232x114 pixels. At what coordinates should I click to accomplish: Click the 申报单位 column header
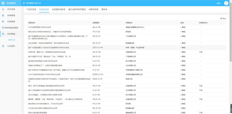(x=129, y=23)
